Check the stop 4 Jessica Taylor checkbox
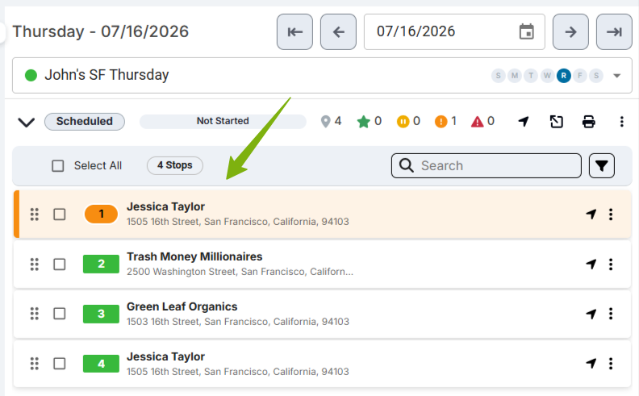 (x=60, y=364)
